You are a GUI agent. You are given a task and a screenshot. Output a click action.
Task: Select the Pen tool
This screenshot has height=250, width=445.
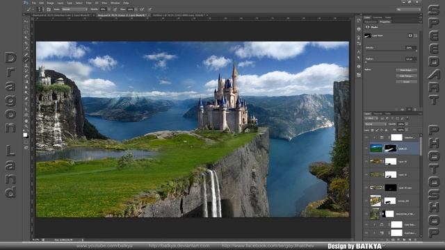tap(26, 99)
